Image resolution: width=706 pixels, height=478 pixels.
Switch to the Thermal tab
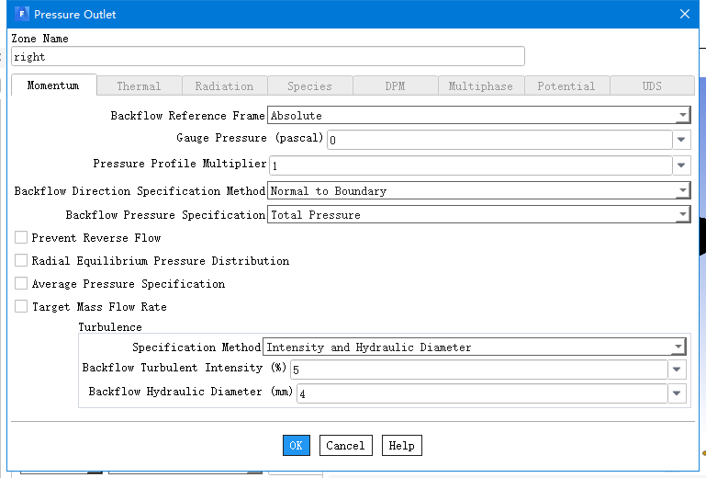pos(140,85)
